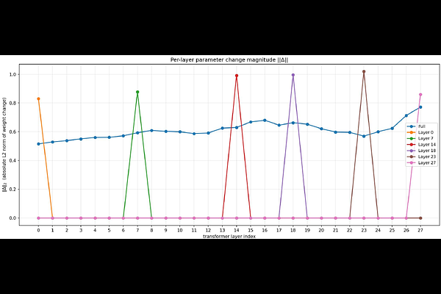Click the chart title text
441x294 pixels.
(x=229, y=60)
